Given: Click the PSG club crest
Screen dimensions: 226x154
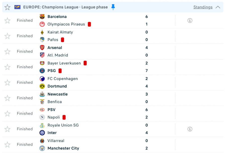Looking at the screenshot, I should (x=42, y=71).
